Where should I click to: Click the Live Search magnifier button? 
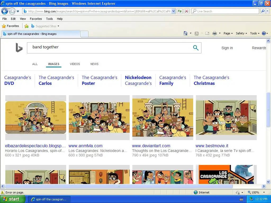[x=263, y=11]
